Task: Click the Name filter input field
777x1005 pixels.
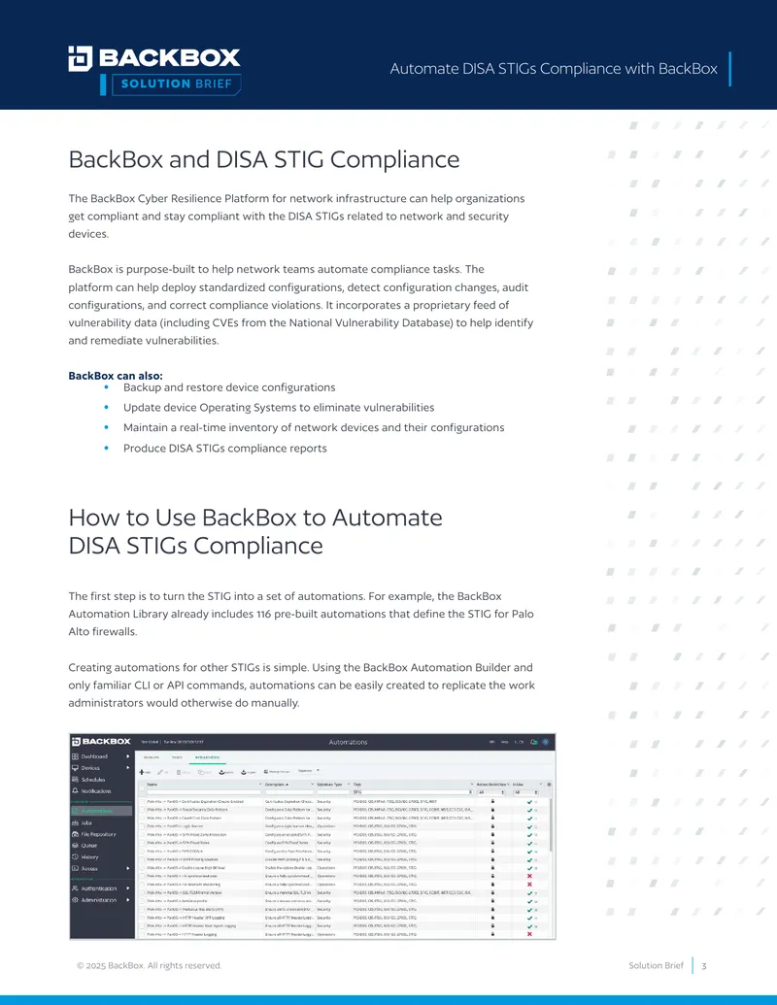Action: click(x=204, y=792)
